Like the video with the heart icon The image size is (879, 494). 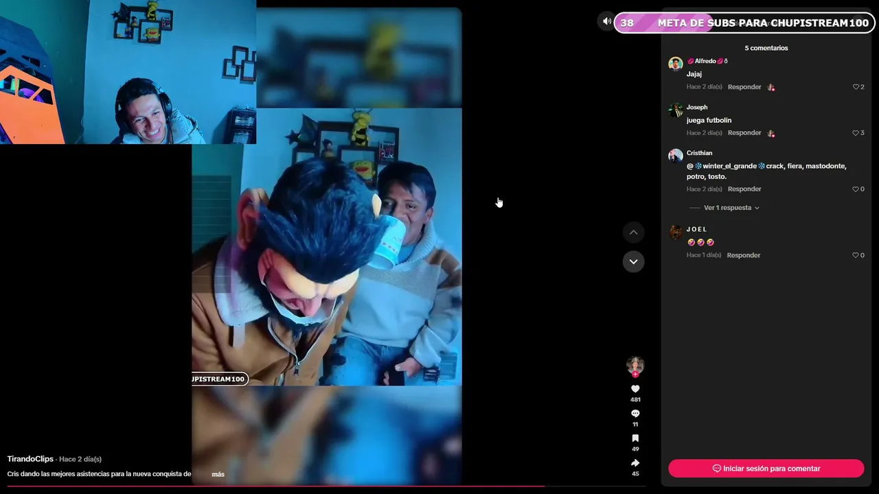635,389
